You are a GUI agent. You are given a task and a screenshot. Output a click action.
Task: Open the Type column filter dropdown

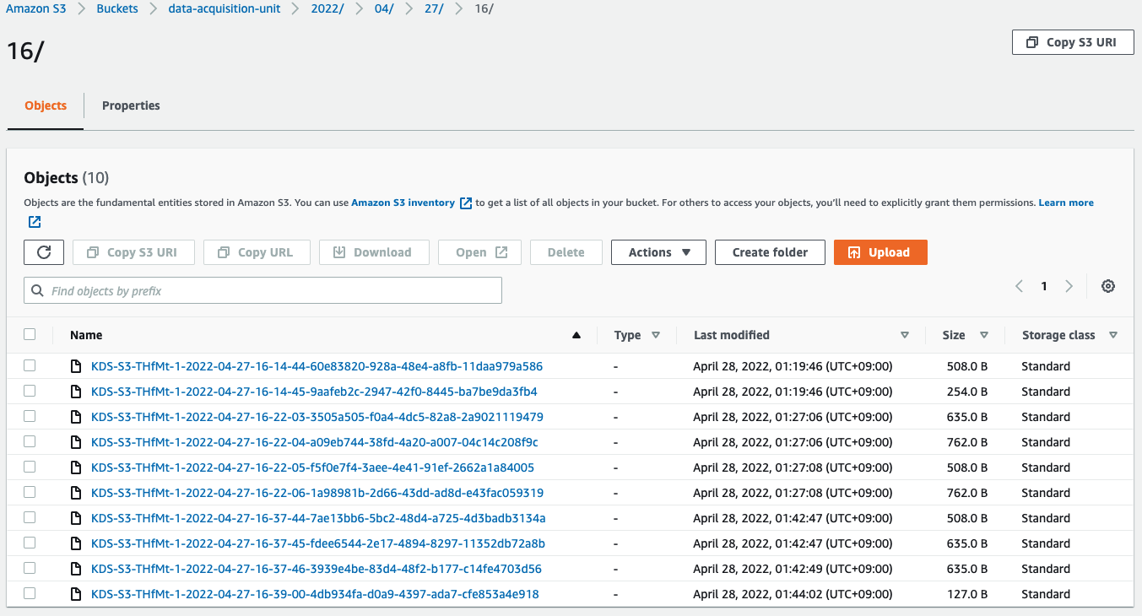click(x=655, y=335)
